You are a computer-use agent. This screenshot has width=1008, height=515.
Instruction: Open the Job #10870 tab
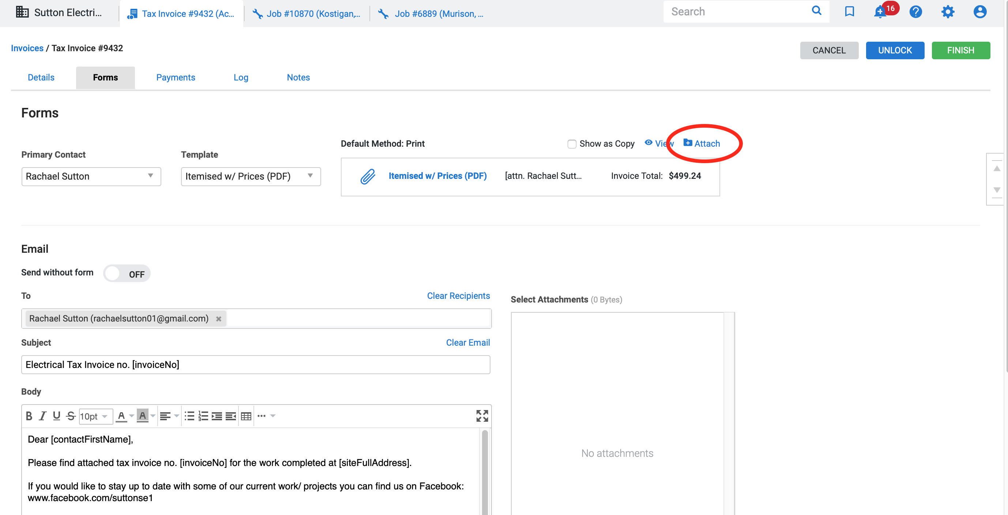point(307,14)
